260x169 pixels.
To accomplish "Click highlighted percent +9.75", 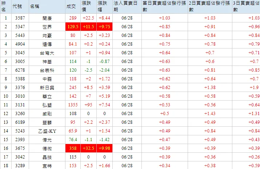I will click(x=104, y=27).
